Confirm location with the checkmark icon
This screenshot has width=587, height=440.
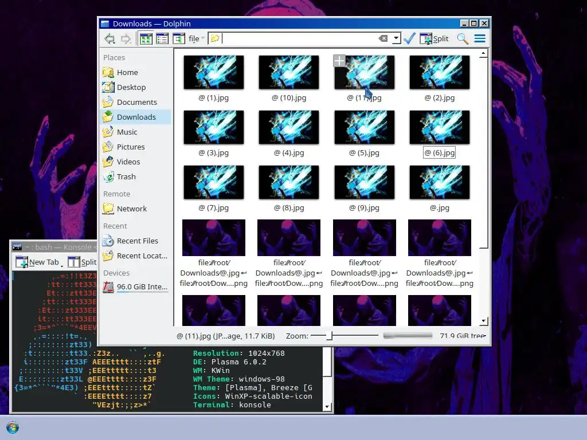click(x=409, y=38)
